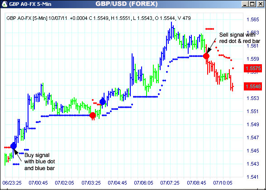Screen dimensions: 266x190
Task: Click the red 1.5548 price label
Action: point(253,86)
